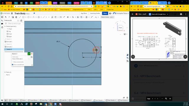189x106 pixels.
Task: Select Part 1 in the Parts list
Action: point(8,75)
